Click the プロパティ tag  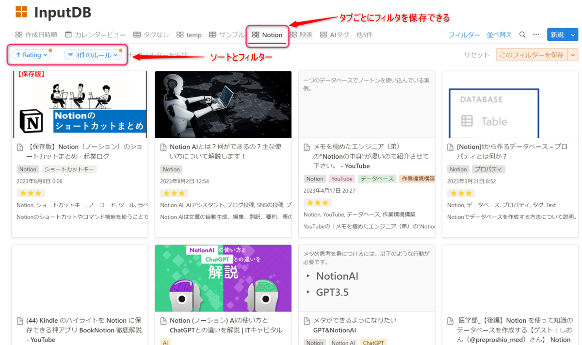pos(488,169)
